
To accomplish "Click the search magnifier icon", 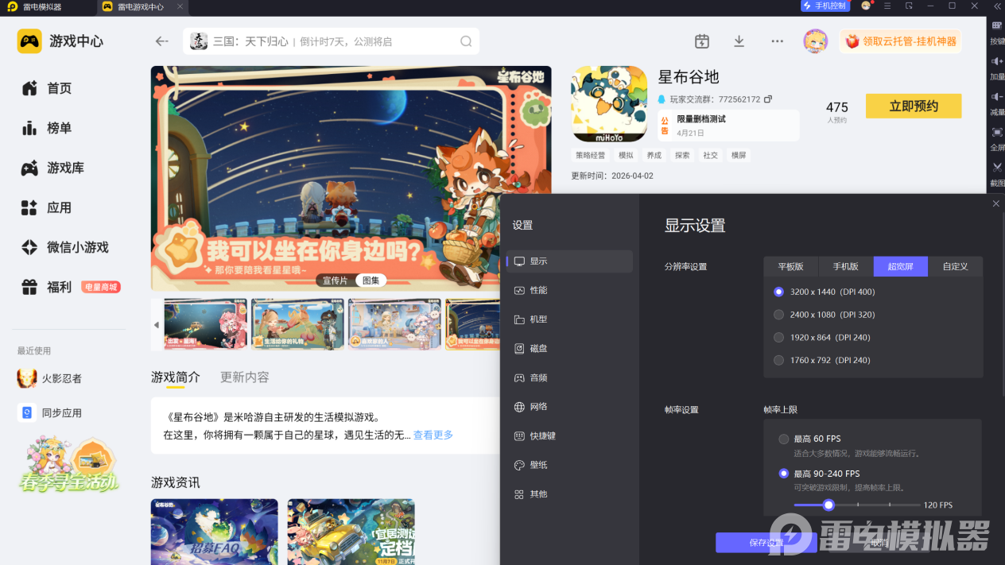I will [x=466, y=41].
